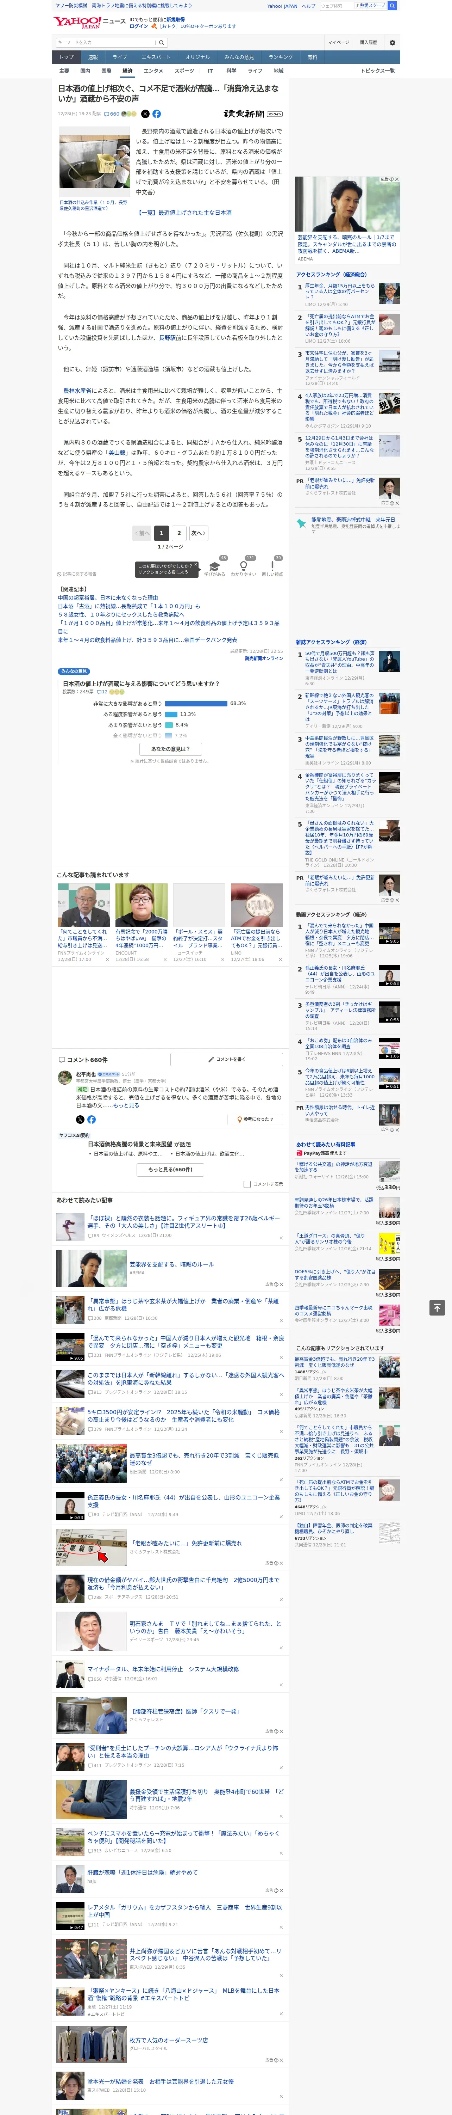Open マイページ link
The width and height of the screenshot is (452, 2115).
[338, 42]
